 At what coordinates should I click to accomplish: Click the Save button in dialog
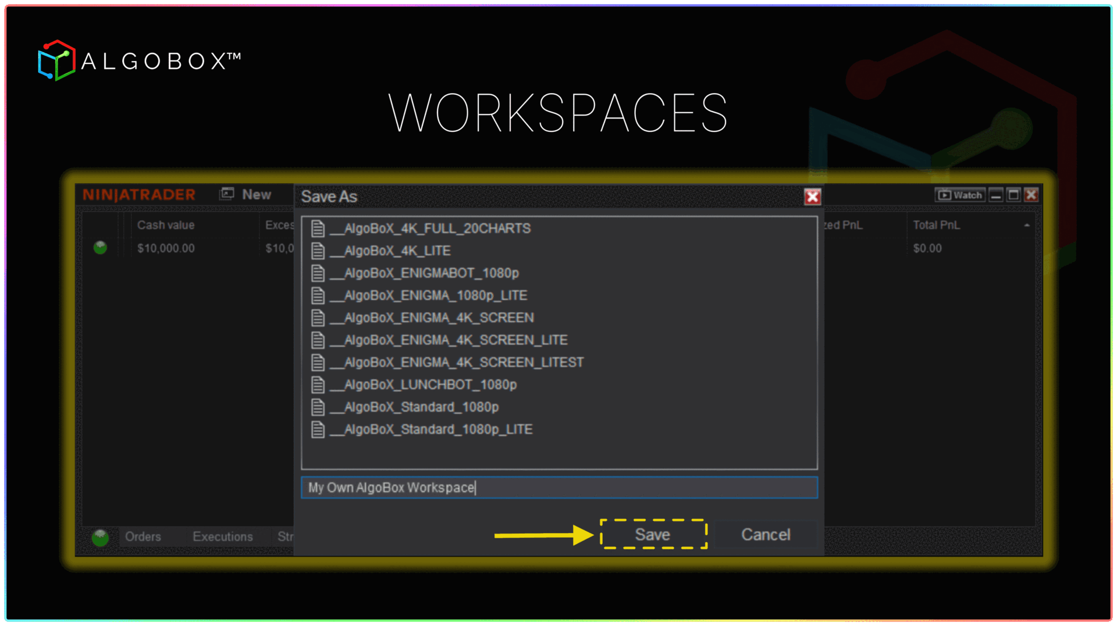[x=653, y=534]
